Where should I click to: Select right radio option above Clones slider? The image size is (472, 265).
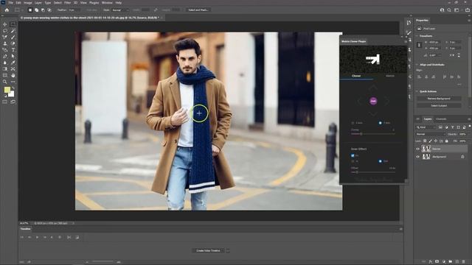coord(381,123)
